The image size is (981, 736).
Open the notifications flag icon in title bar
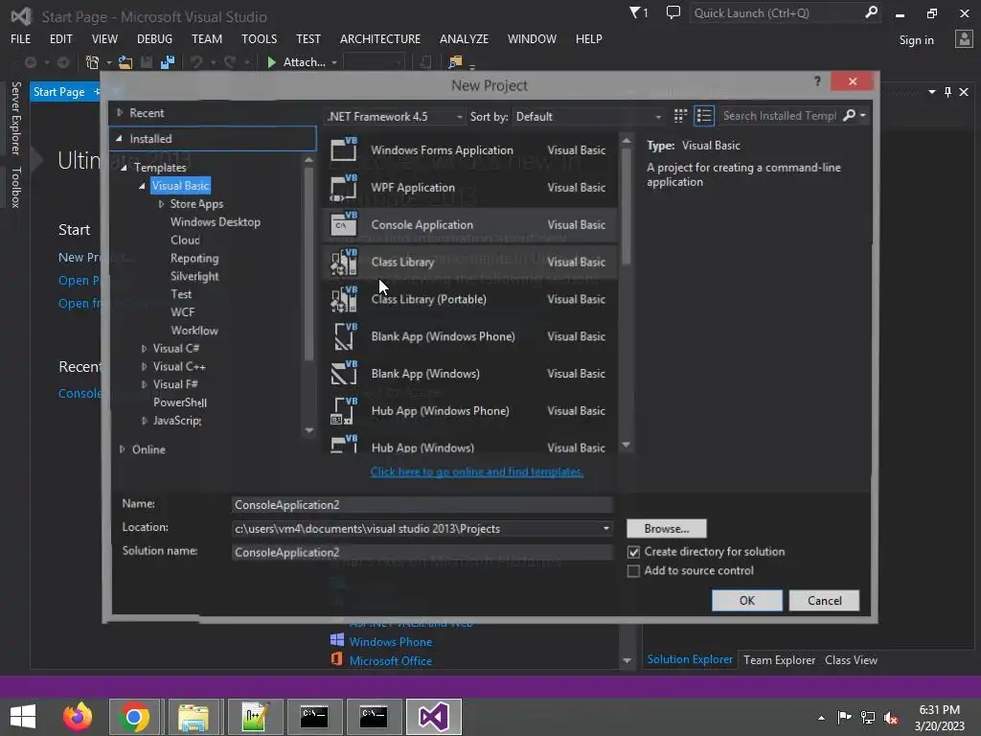coord(638,12)
